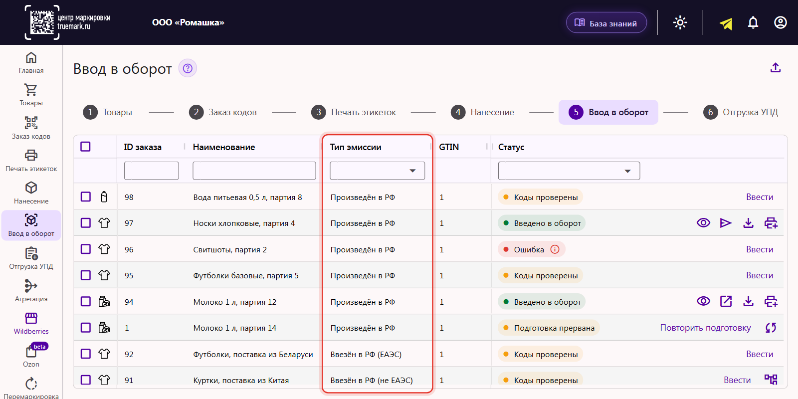Viewport: 798px width, 399px height.
Task: View details eye icon for order 94
Action: (703, 301)
